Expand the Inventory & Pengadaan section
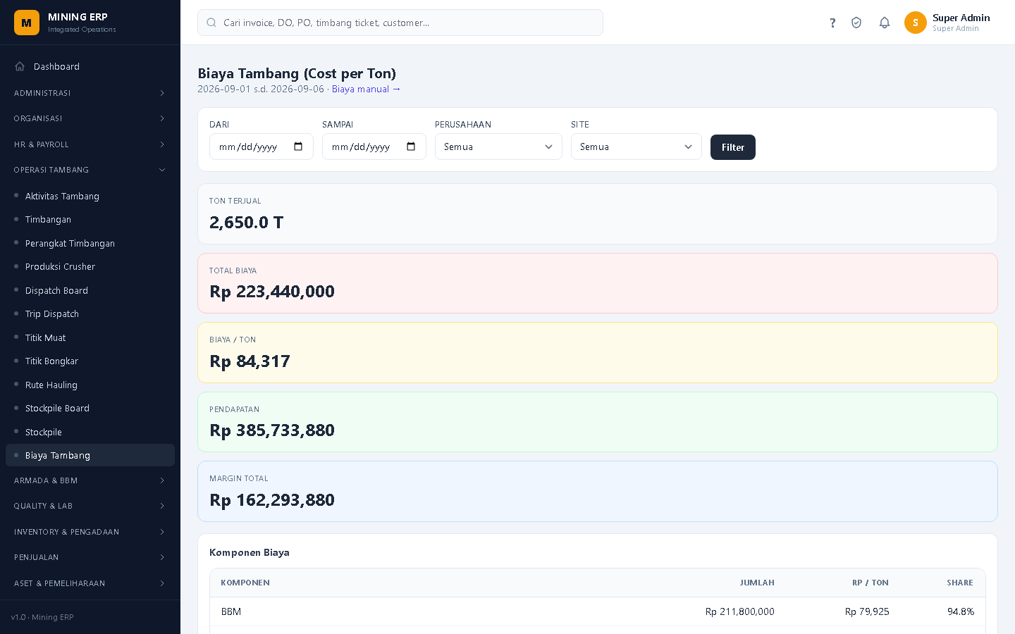The height and width of the screenshot is (634, 1015). pos(90,532)
